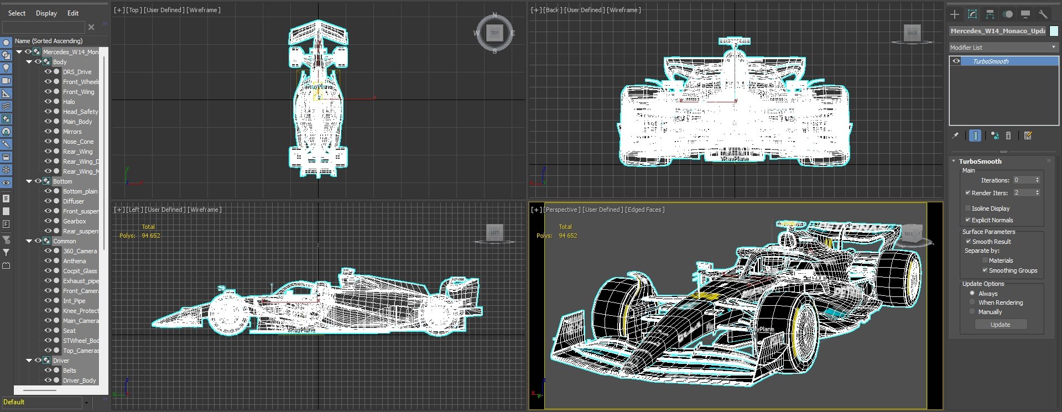Open the Display command panel tab
1062x412 pixels.
(1025, 14)
